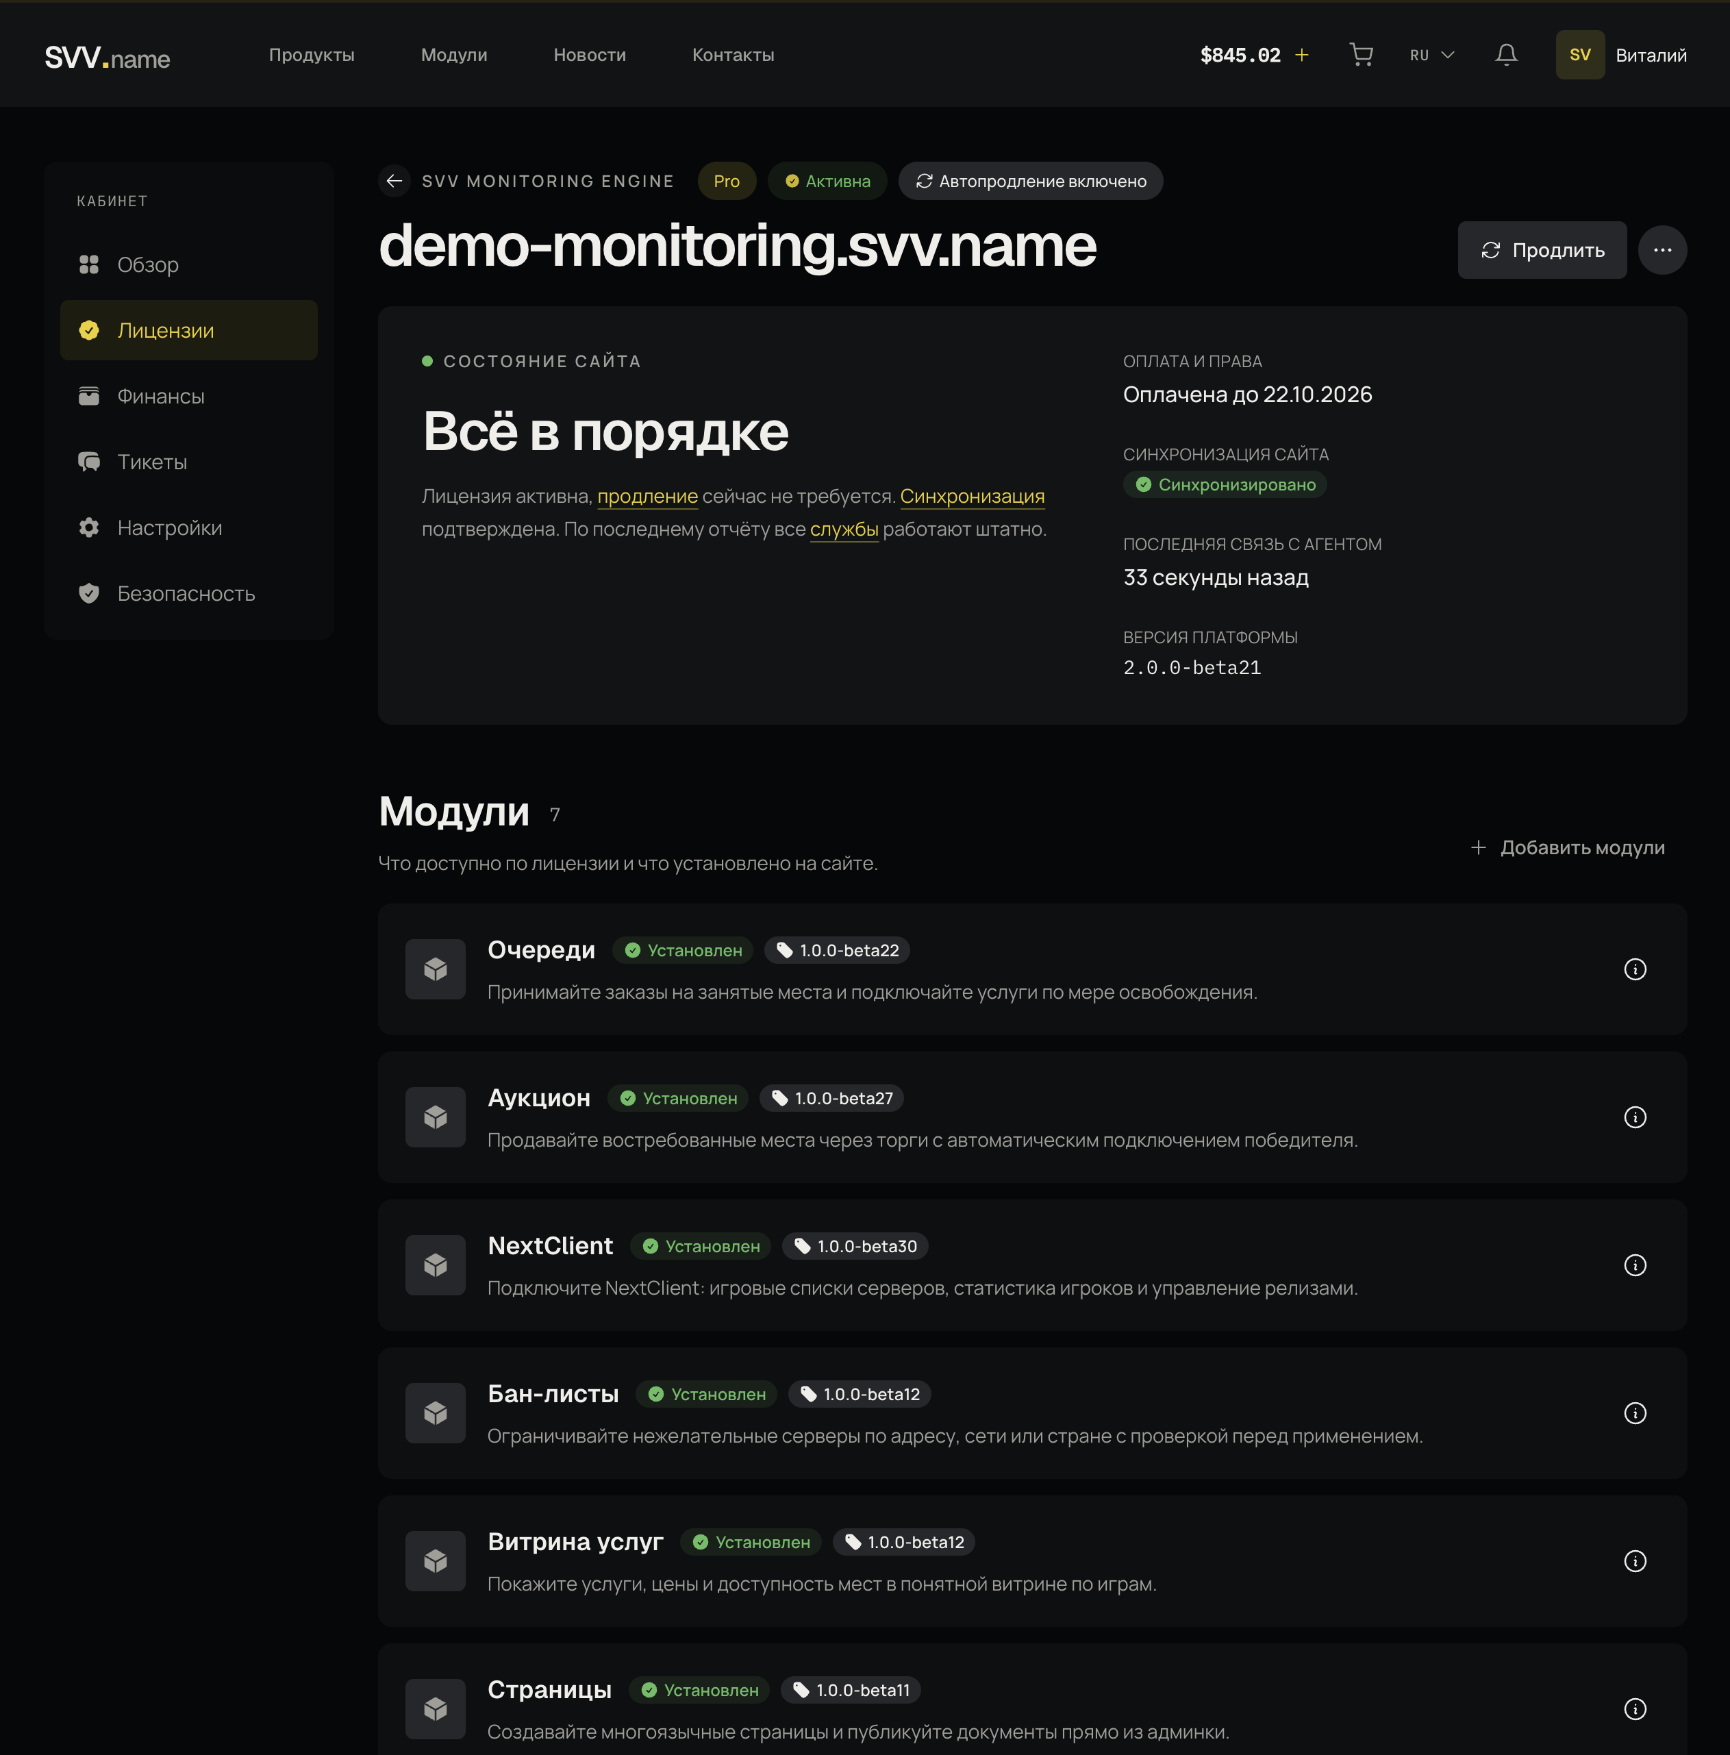The height and width of the screenshot is (1755, 1730).
Task: Open the shopping cart icon
Action: click(1360, 55)
